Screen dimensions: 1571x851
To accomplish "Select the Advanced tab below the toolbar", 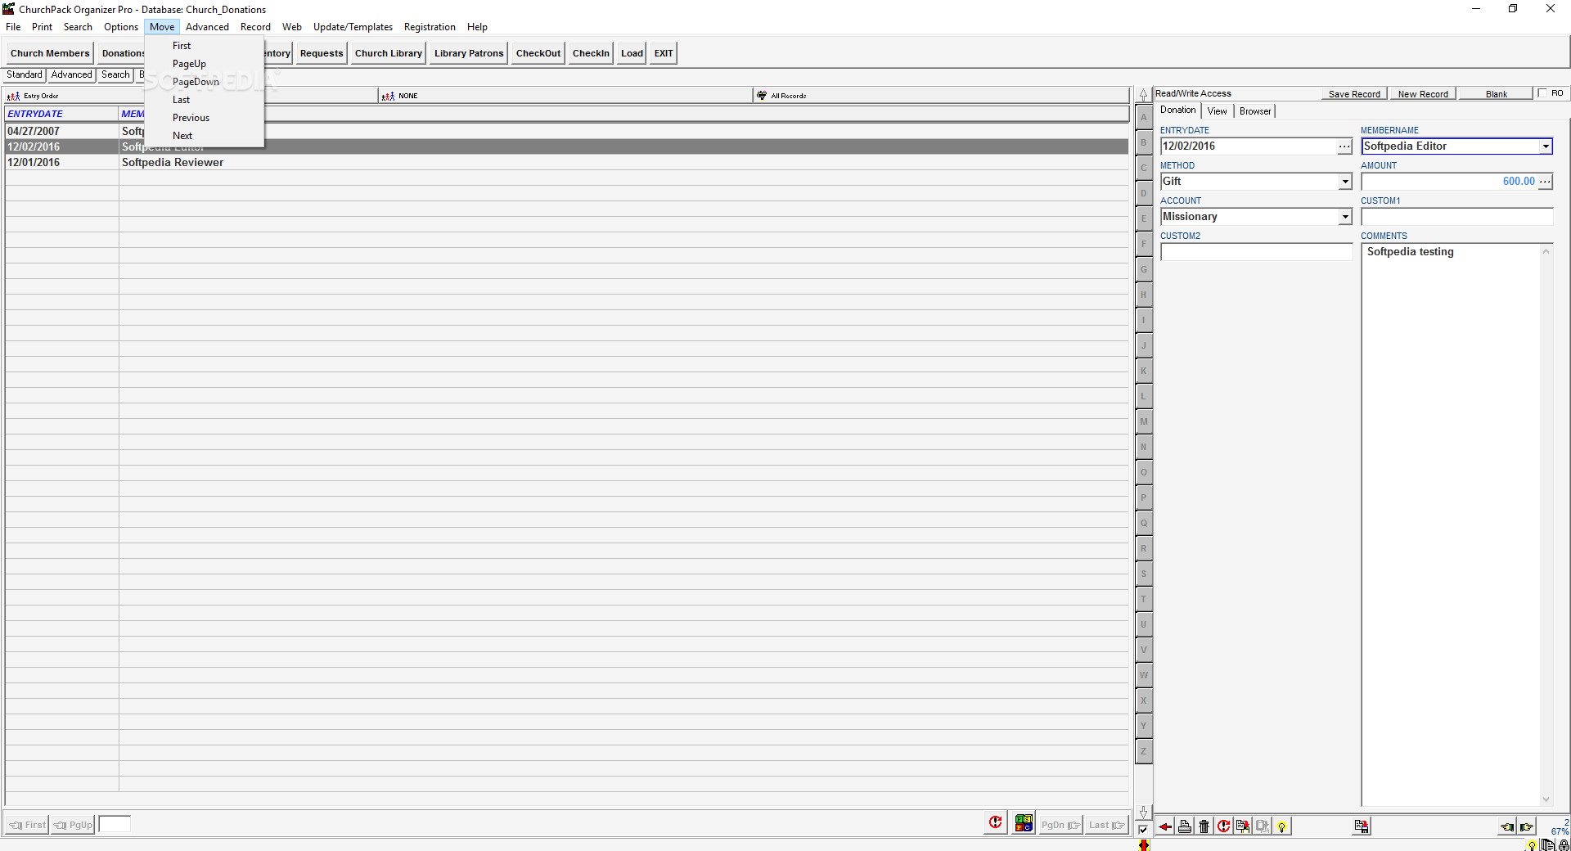I will pos(71,74).
